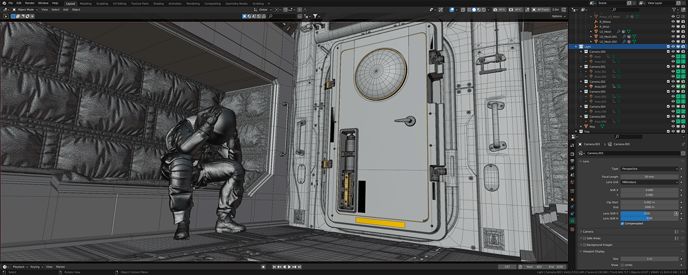688x275 pixels.
Task: Click the fake user shield icon beside Camera.003
Action: coord(683,153)
